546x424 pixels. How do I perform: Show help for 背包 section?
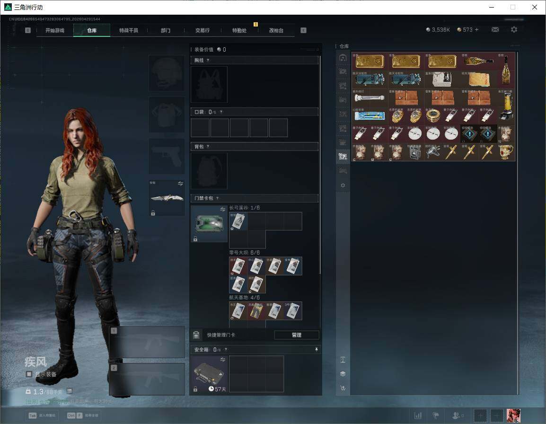[208, 147]
